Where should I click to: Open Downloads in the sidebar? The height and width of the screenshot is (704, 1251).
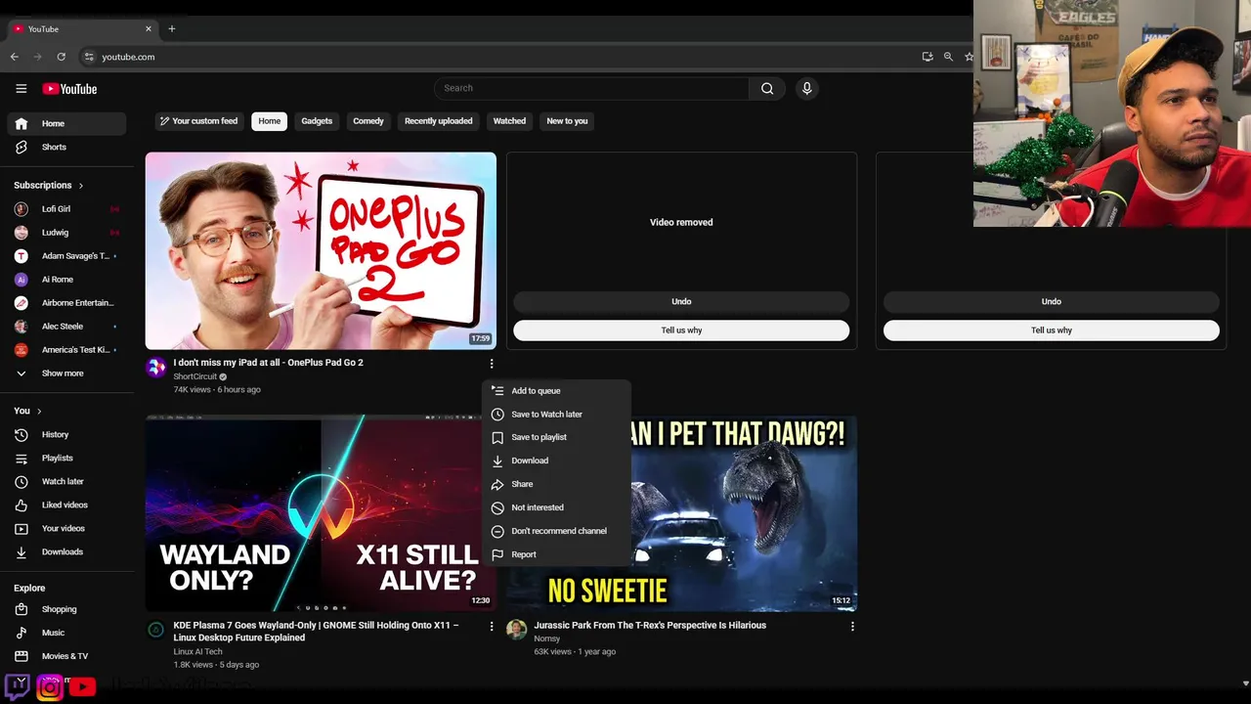click(x=66, y=551)
